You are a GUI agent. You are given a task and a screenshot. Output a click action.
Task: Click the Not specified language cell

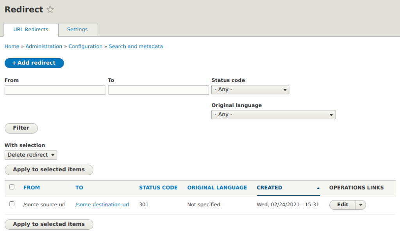click(x=204, y=205)
